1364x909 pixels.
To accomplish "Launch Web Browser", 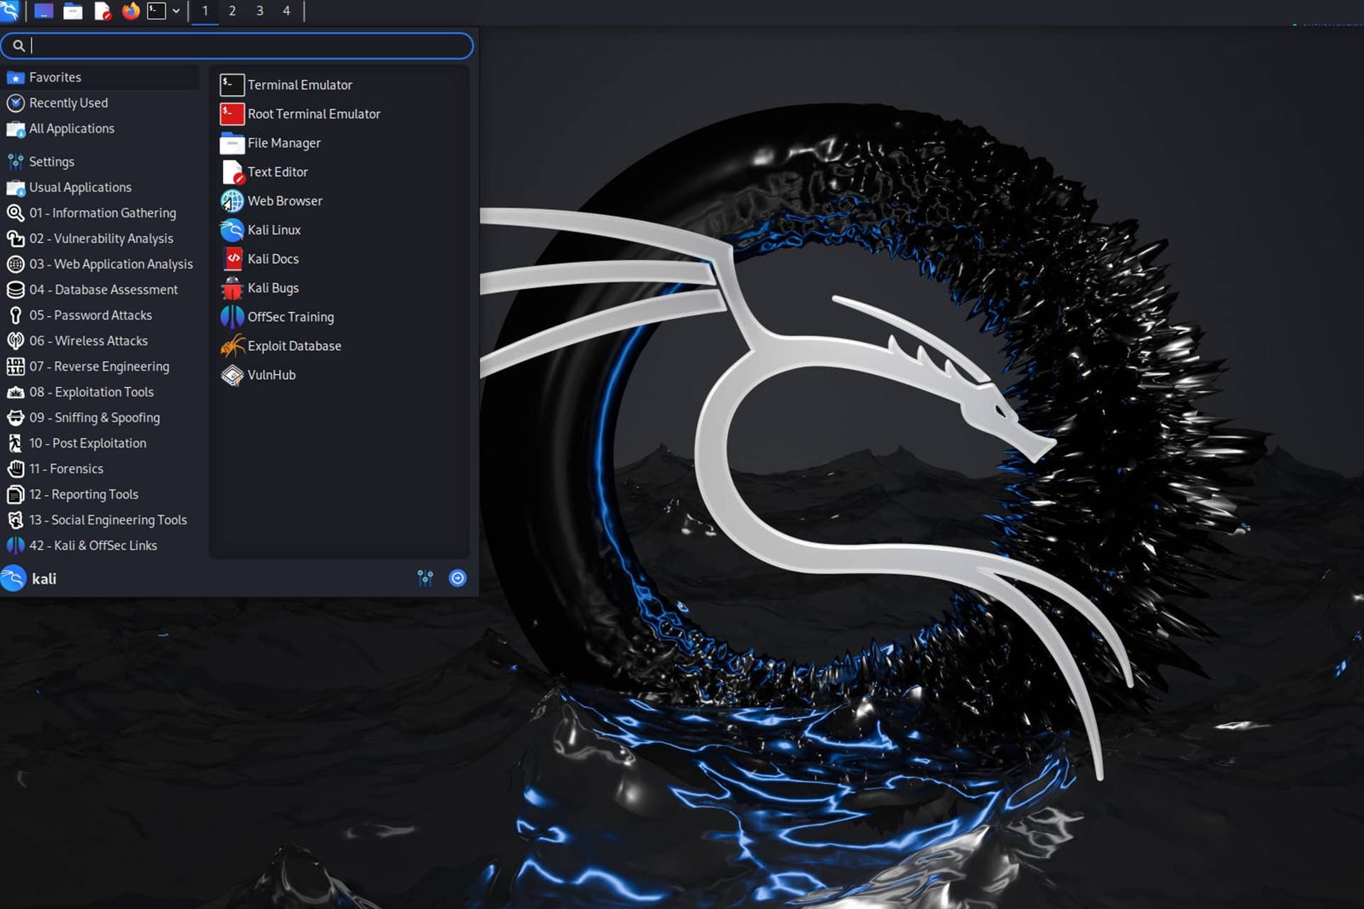I will pyautogui.click(x=285, y=200).
